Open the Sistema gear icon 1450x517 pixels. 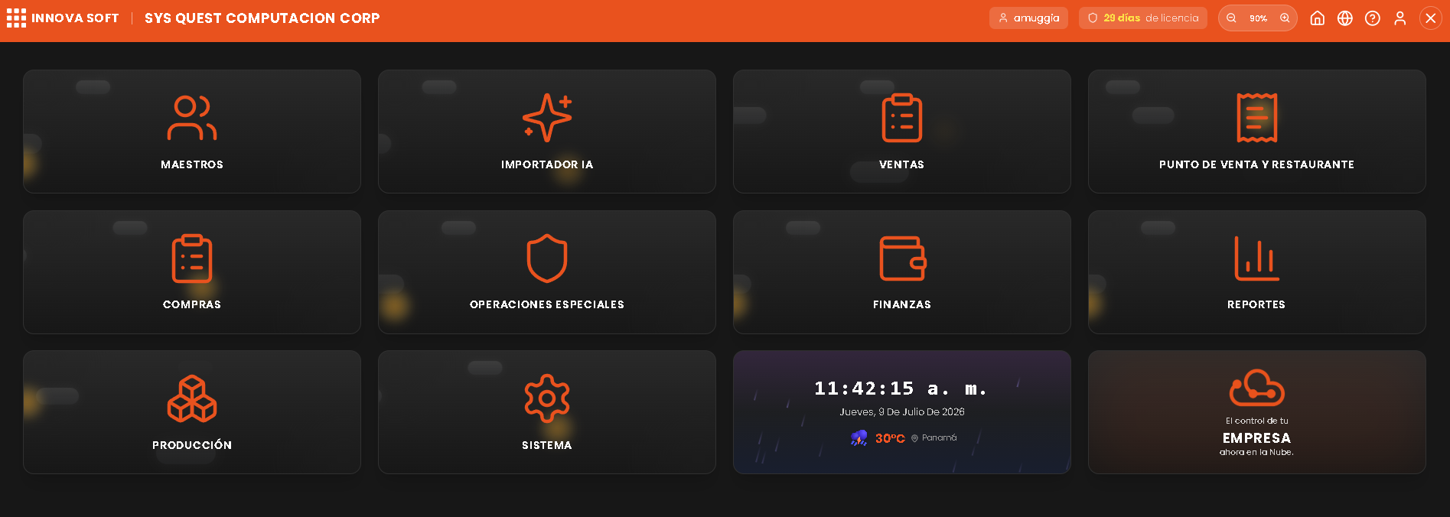(x=547, y=398)
